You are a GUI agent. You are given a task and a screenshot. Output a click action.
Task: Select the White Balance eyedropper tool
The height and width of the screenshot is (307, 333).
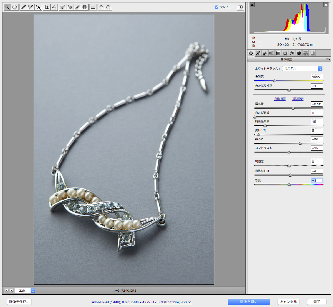23,7
